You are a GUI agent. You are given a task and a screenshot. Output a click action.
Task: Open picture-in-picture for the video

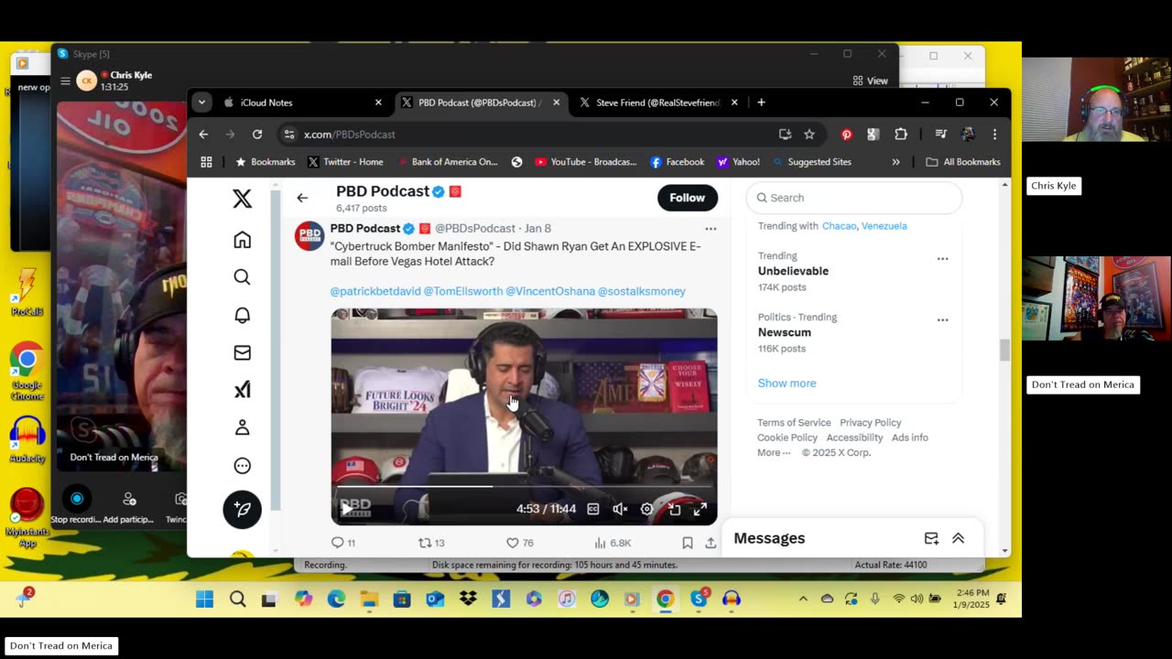click(674, 509)
